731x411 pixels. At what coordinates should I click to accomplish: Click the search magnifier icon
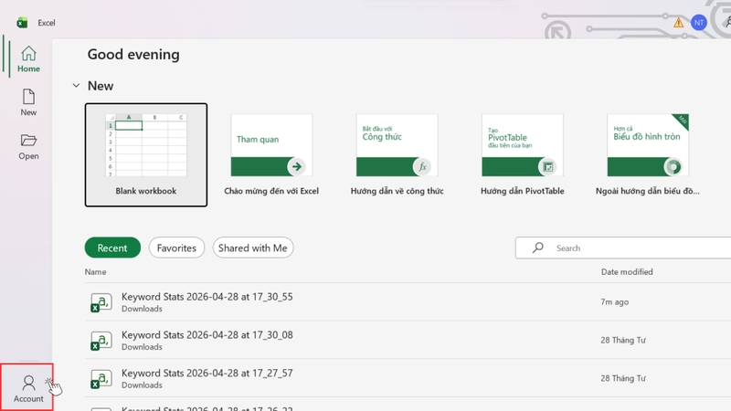tap(538, 248)
